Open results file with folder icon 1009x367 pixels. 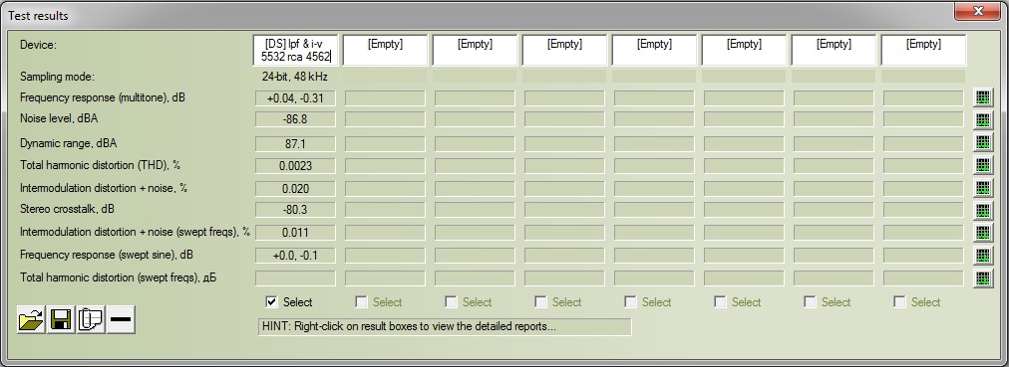tap(31, 319)
